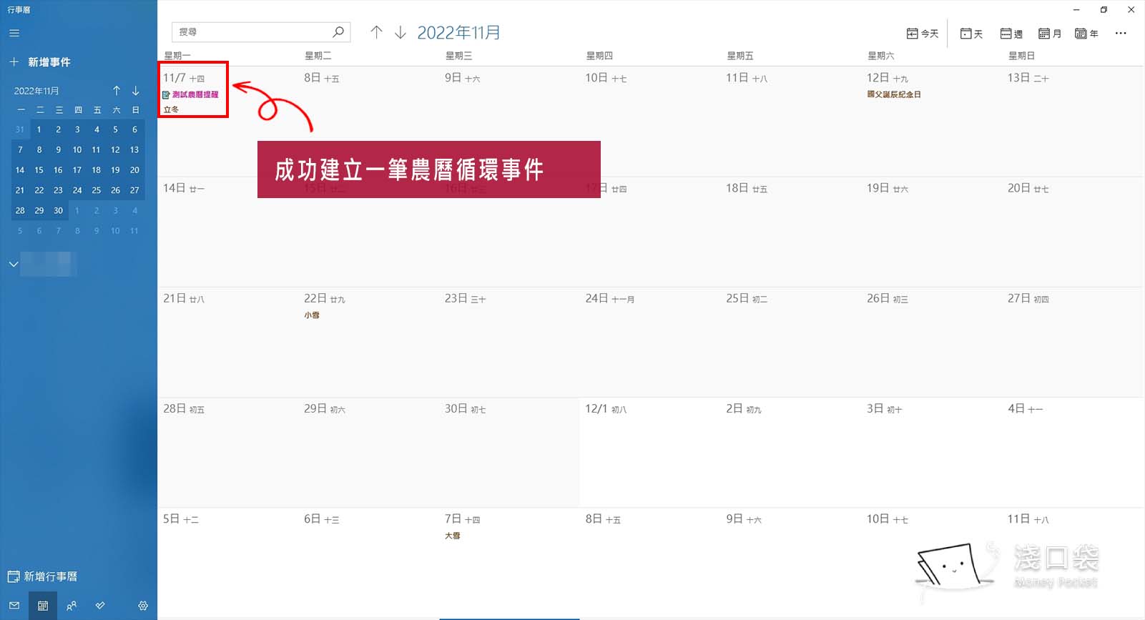Click 大雪 solar term on December 7
1145x620 pixels.
tap(453, 536)
